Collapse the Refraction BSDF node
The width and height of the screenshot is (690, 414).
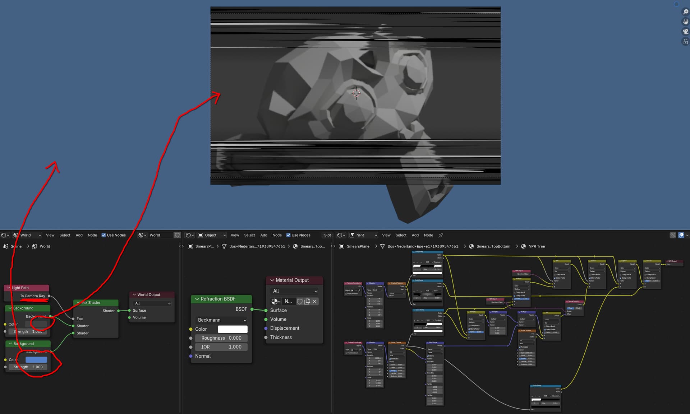197,299
